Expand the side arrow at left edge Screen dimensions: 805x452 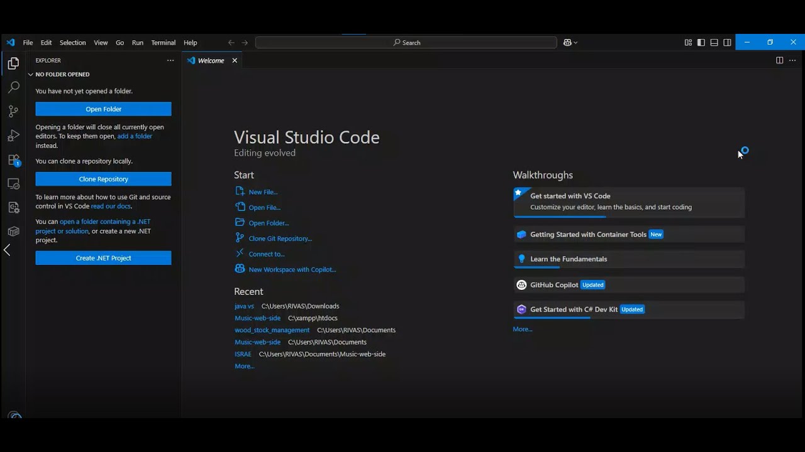(x=7, y=250)
